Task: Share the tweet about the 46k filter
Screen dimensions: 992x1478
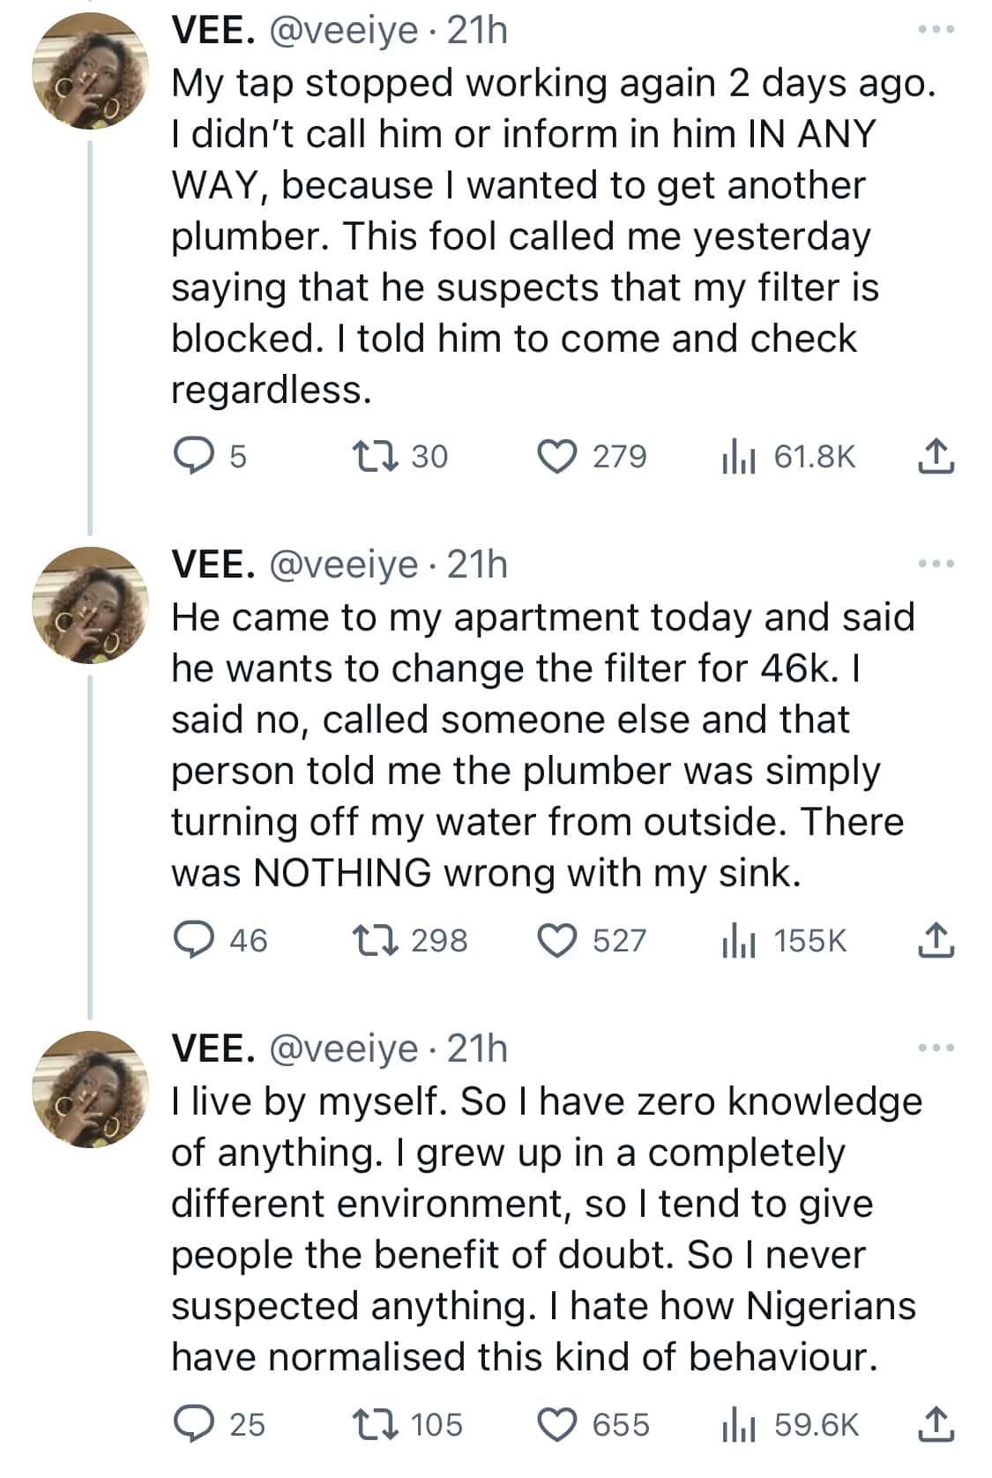Action: pyautogui.click(x=936, y=940)
